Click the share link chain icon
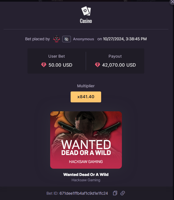Viewport: 174px width, 200px height. pos(123,193)
